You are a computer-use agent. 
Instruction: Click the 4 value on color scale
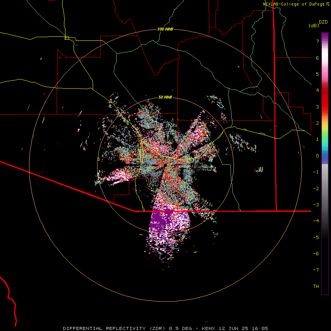coord(317,90)
